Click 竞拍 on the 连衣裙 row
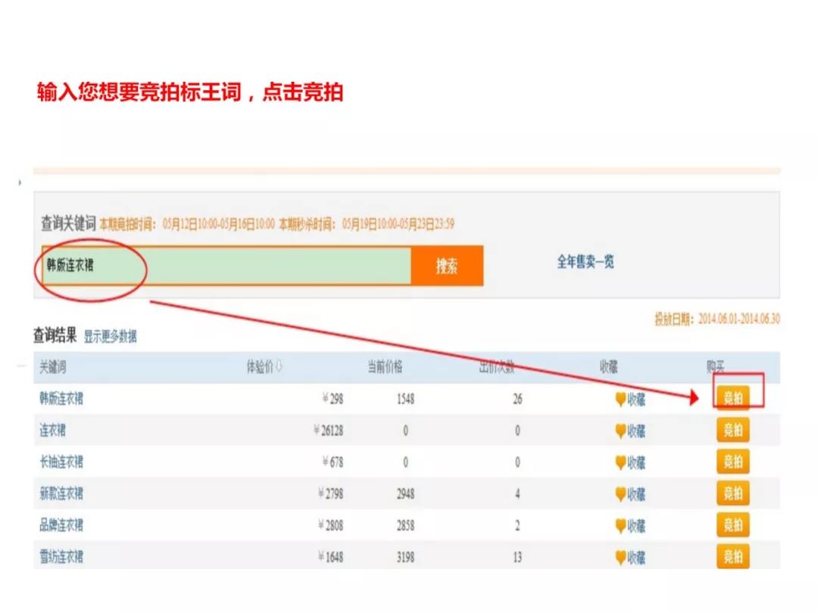The image size is (818, 613). pyautogui.click(x=732, y=431)
